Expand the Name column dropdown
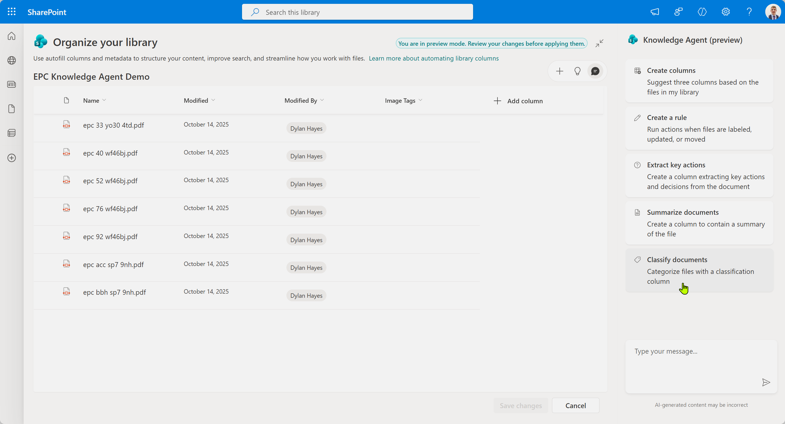785x424 pixels. (x=104, y=100)
